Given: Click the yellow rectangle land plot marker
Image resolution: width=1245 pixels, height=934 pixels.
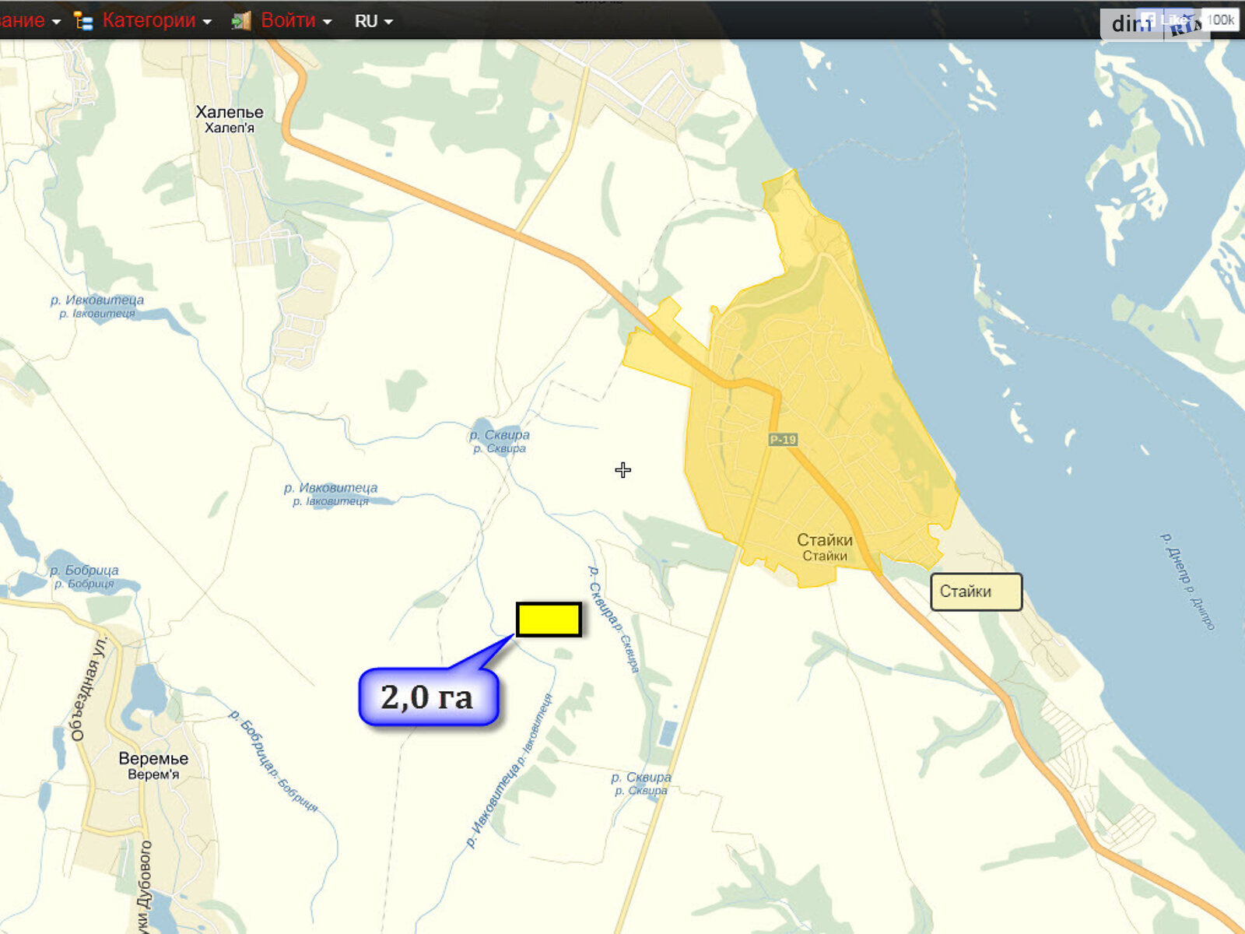Looking at the screenshot, I should tap(549, 620).
